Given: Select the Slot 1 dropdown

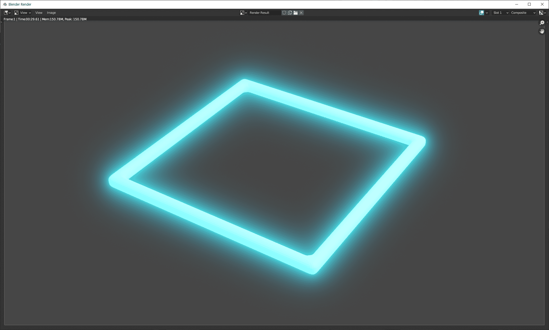Looking at the screenshot, I should point(500,13).
